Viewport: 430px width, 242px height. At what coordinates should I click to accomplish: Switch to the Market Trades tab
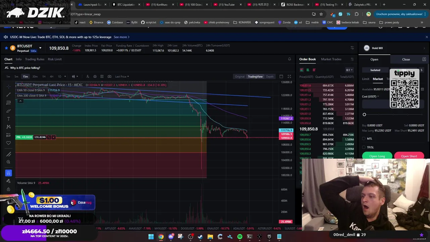point(331,59)
